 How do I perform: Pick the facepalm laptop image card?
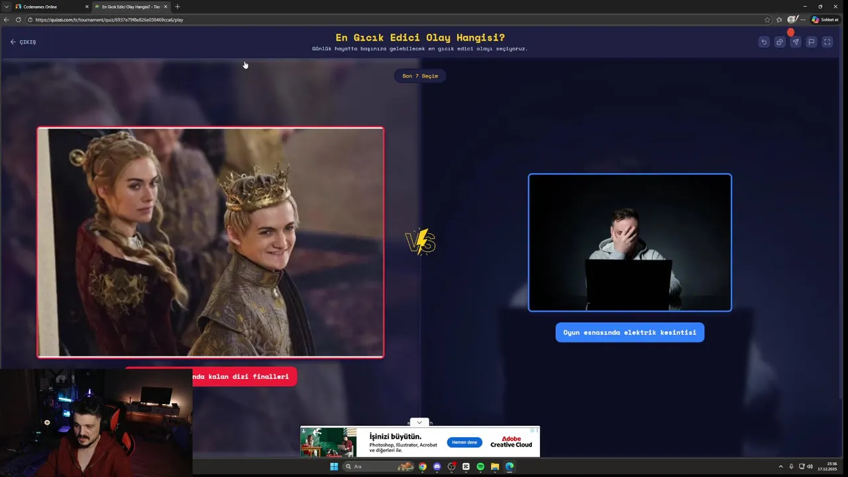coord(630,242)
